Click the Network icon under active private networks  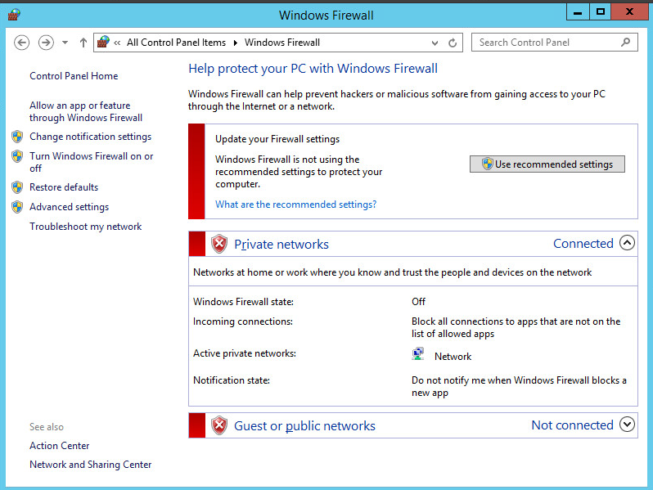pyautogui.click(x=417, y=354)
